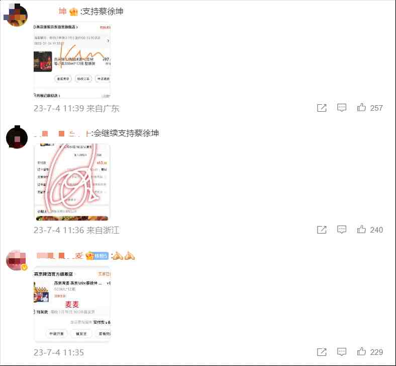Open the third commenter's username ending in 麦
Image resolution: width=396 pixels, height=366 pixels.
coord(60,256)
